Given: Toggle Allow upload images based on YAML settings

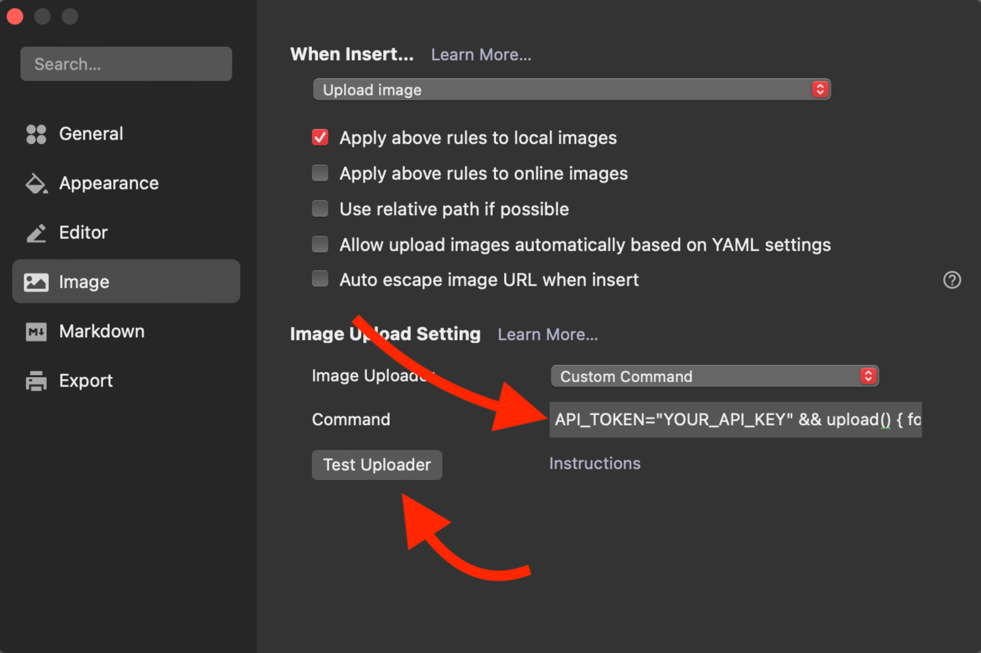Looking at the screenshot, I should pos(320,244).
